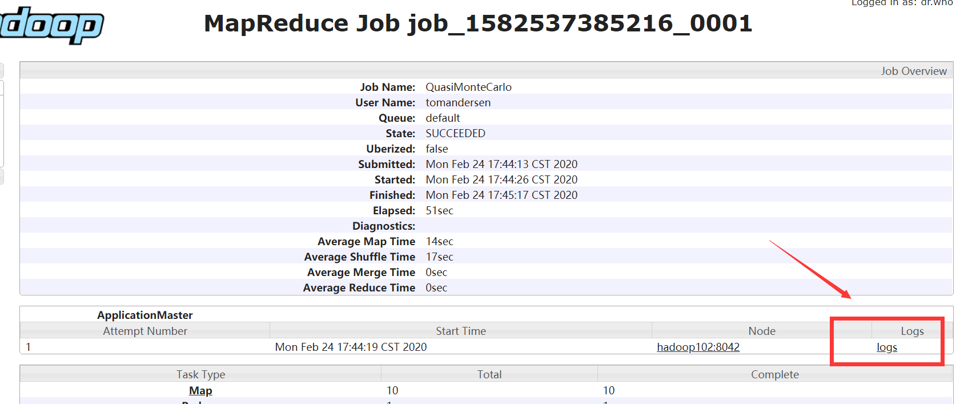Select the attempt start time 17:44:19
This screenshot has height=404, width=964.
point(351,347)
